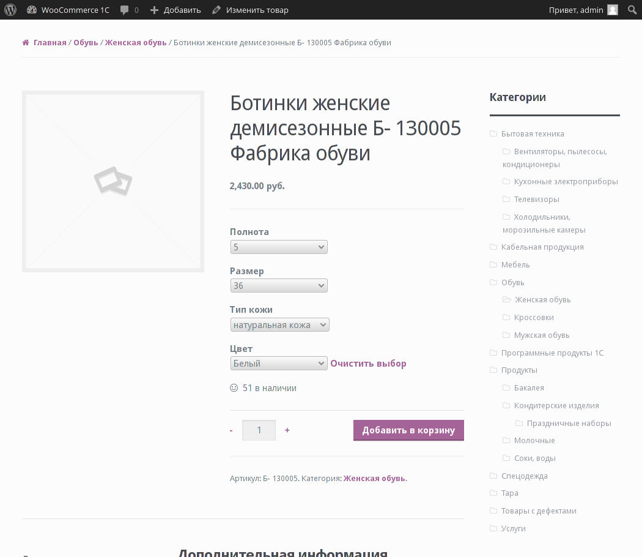Click the home icon in breadcrumbs
642x557 pixels.
point(26,43)
